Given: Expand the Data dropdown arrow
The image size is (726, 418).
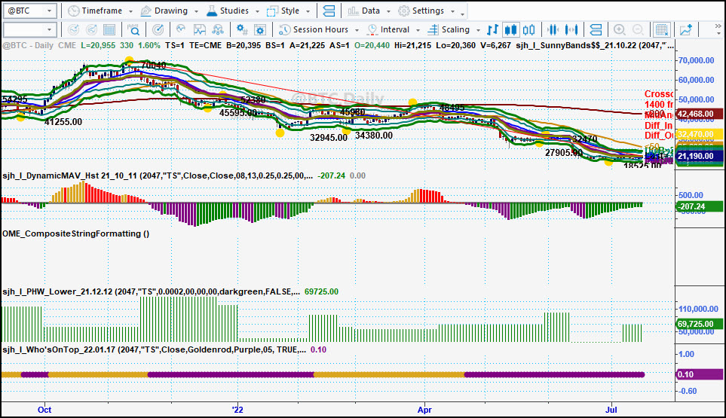Looking at the screenshot, I should coord(388,11).
